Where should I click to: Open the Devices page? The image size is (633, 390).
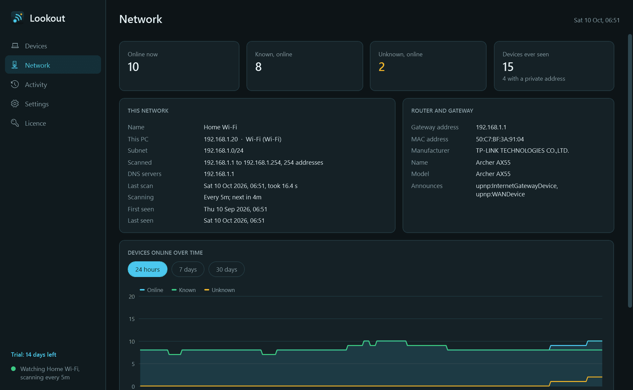click(53, 46)
